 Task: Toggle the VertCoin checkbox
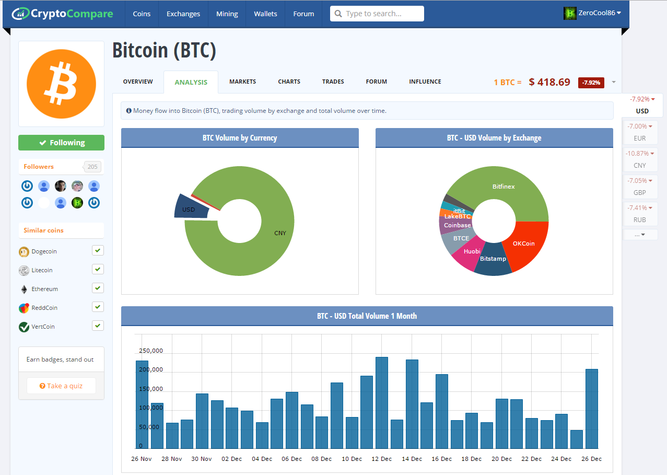[98, 326]
